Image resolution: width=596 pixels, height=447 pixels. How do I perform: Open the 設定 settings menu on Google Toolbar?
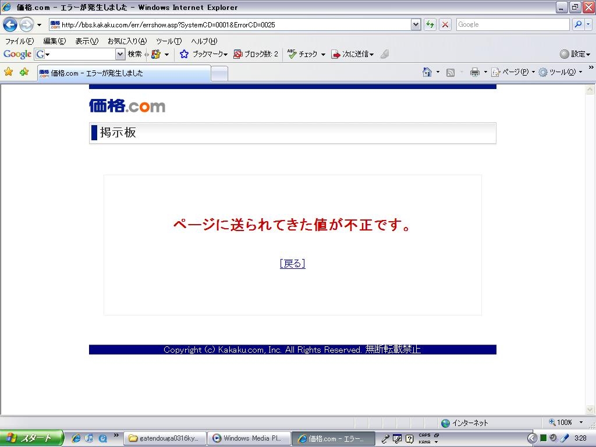575,54
